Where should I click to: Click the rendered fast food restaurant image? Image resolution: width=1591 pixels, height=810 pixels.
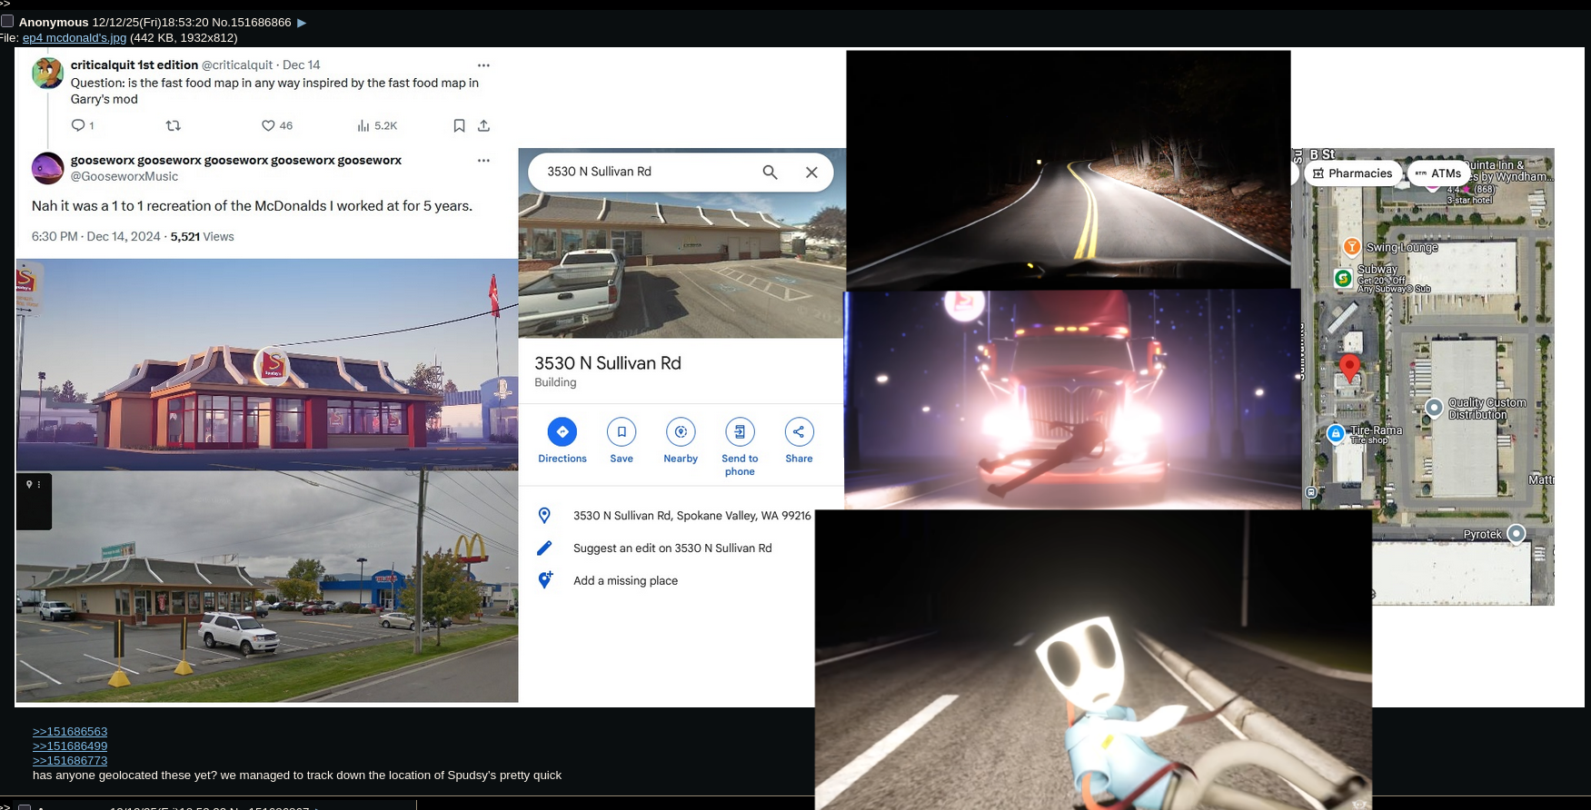pyautogui.click(x=267, y=364)
